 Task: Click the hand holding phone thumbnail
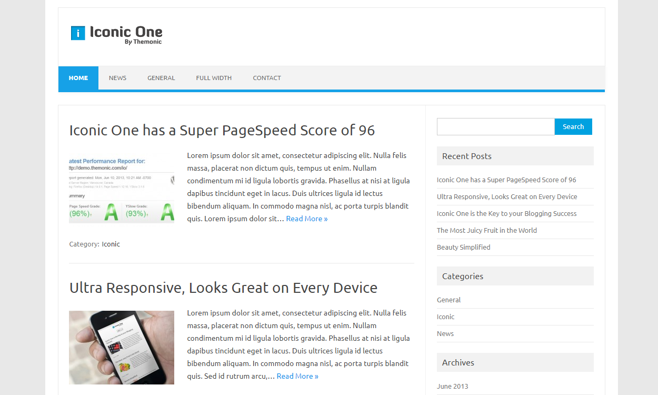(122, 348)
